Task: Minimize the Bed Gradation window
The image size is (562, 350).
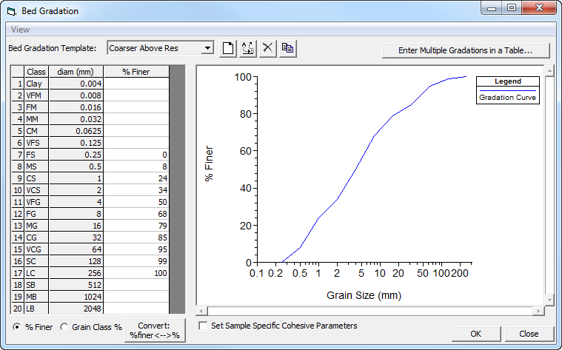Action: tap(492, 8)
